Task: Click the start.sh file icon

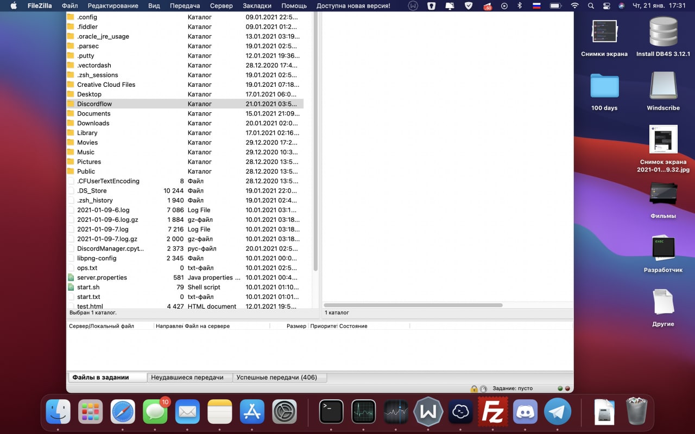Action: click(x=71, y=287)
